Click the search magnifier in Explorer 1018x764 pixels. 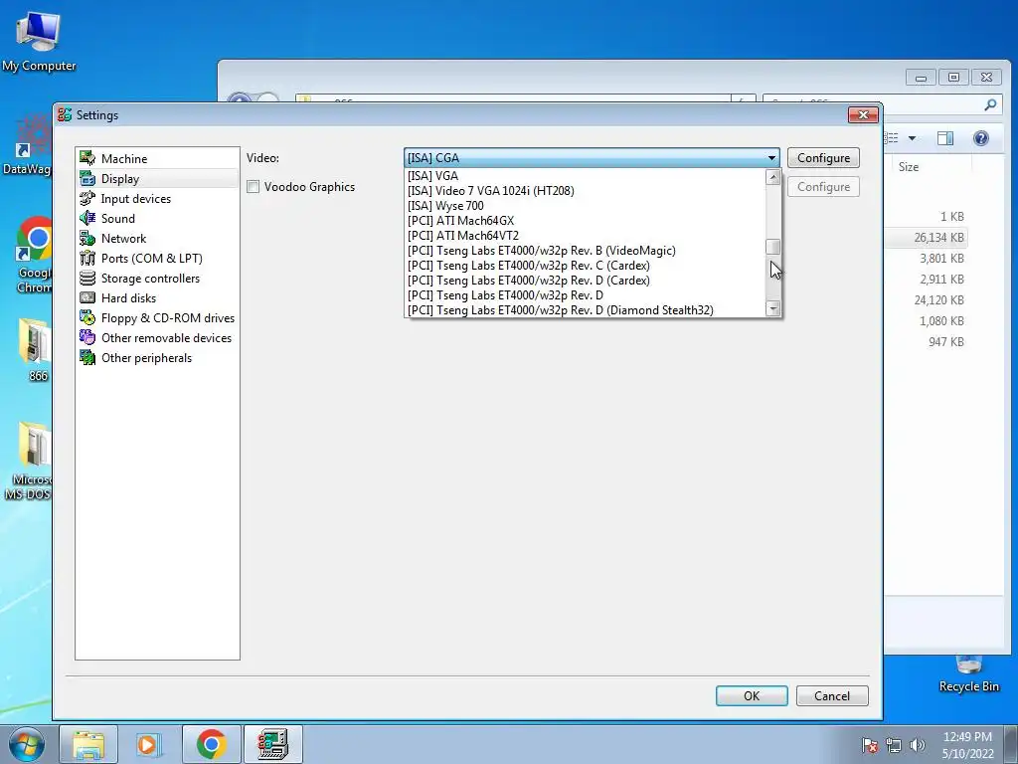pyautogui.click(x=991, y=103)
